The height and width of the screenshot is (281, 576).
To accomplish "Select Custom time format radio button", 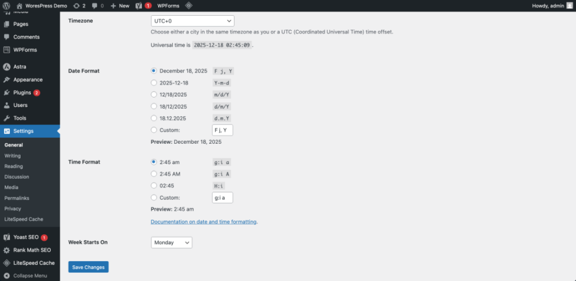I will [154, 197].
